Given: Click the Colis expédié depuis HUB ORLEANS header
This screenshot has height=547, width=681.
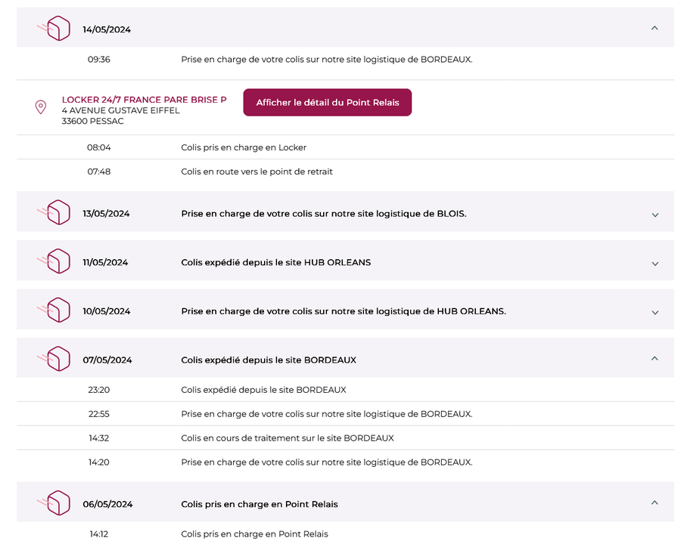Looking at the screenshot, I should pos(275,263).
